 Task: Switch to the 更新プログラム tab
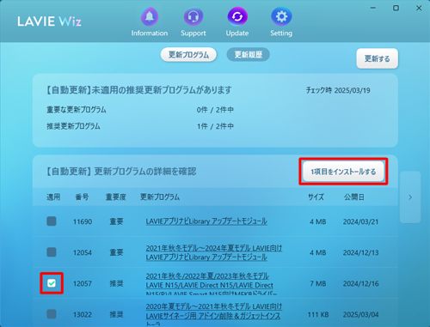pos(188,55)
